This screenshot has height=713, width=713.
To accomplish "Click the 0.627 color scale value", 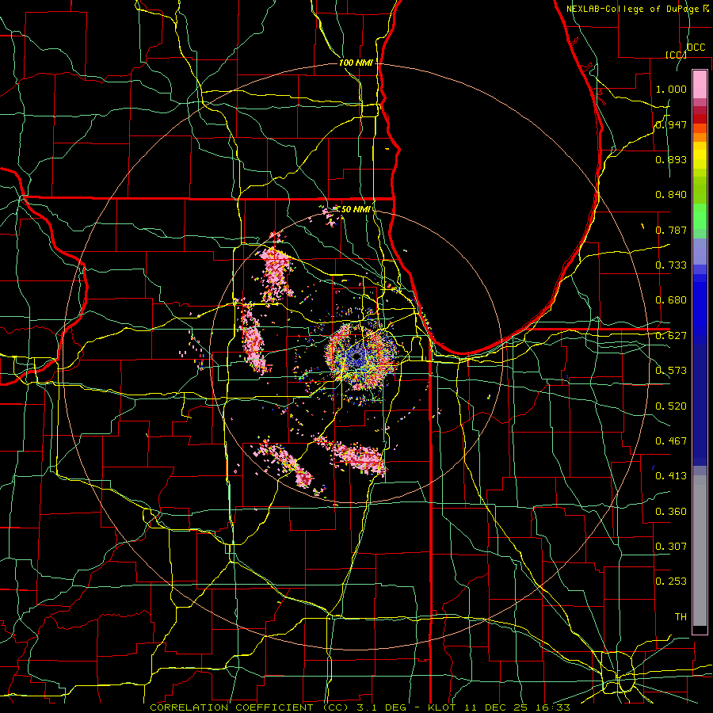I will click(x=671, y=336).
